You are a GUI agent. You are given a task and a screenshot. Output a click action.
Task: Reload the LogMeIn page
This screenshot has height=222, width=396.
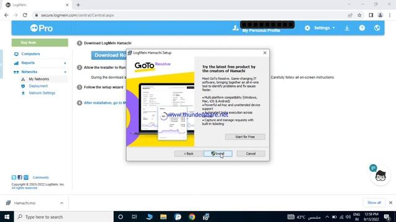pos(25,15)
